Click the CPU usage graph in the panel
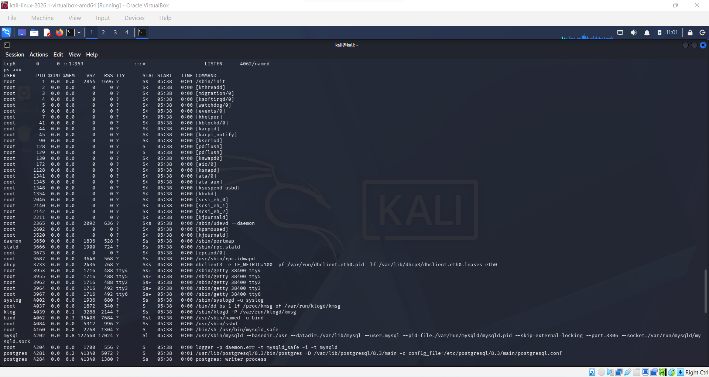Viewport: 709px width, 377px height. (588, 35)
